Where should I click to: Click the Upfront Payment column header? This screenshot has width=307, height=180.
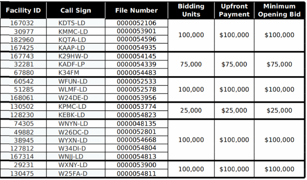click(234, 10)
